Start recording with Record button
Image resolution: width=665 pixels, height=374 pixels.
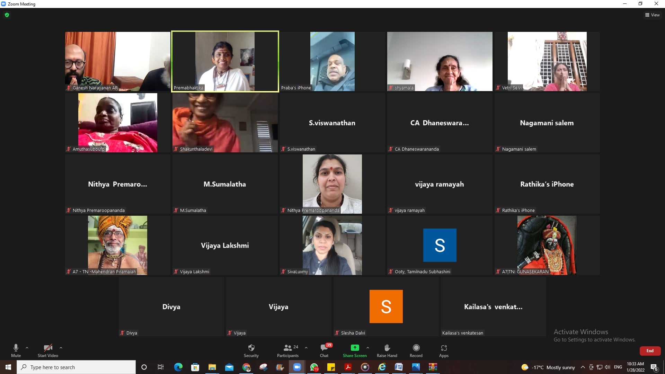coord(416,348)
